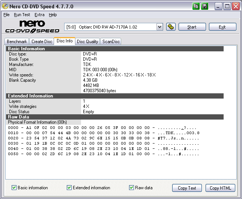Click the Book Type label

point(19,59)
